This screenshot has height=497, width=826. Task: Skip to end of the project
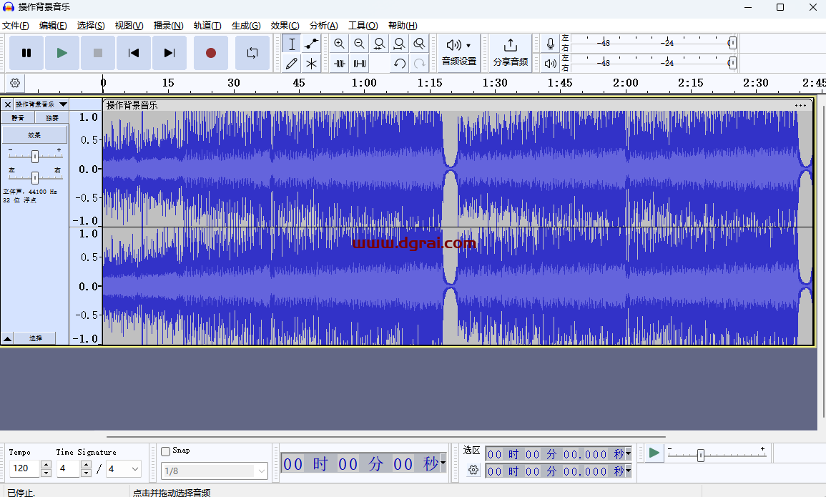(169, 53)
